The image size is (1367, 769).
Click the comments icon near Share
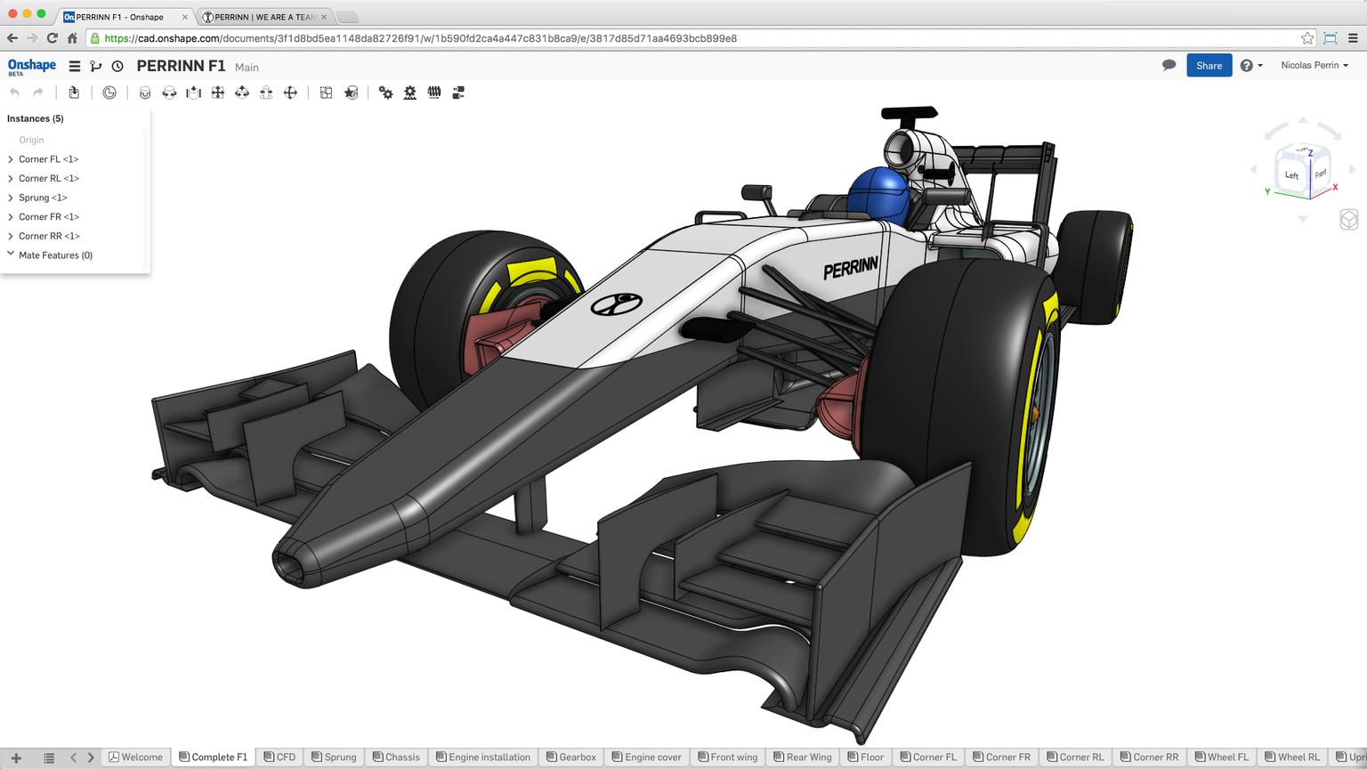[x=1169, y=65]
